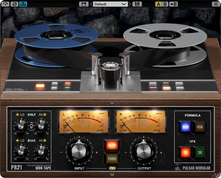Copy A to B with the arrow-B button

coord(173,4)
